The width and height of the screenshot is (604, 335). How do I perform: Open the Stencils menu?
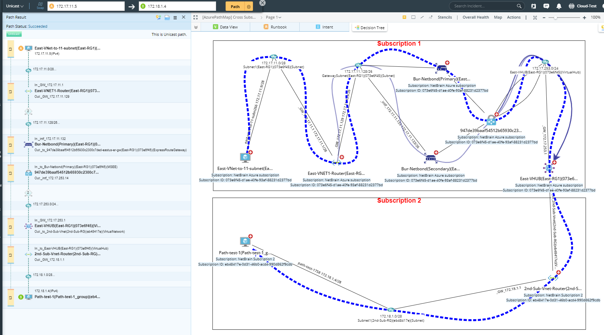pyautogui.click(x=445, y=17)
